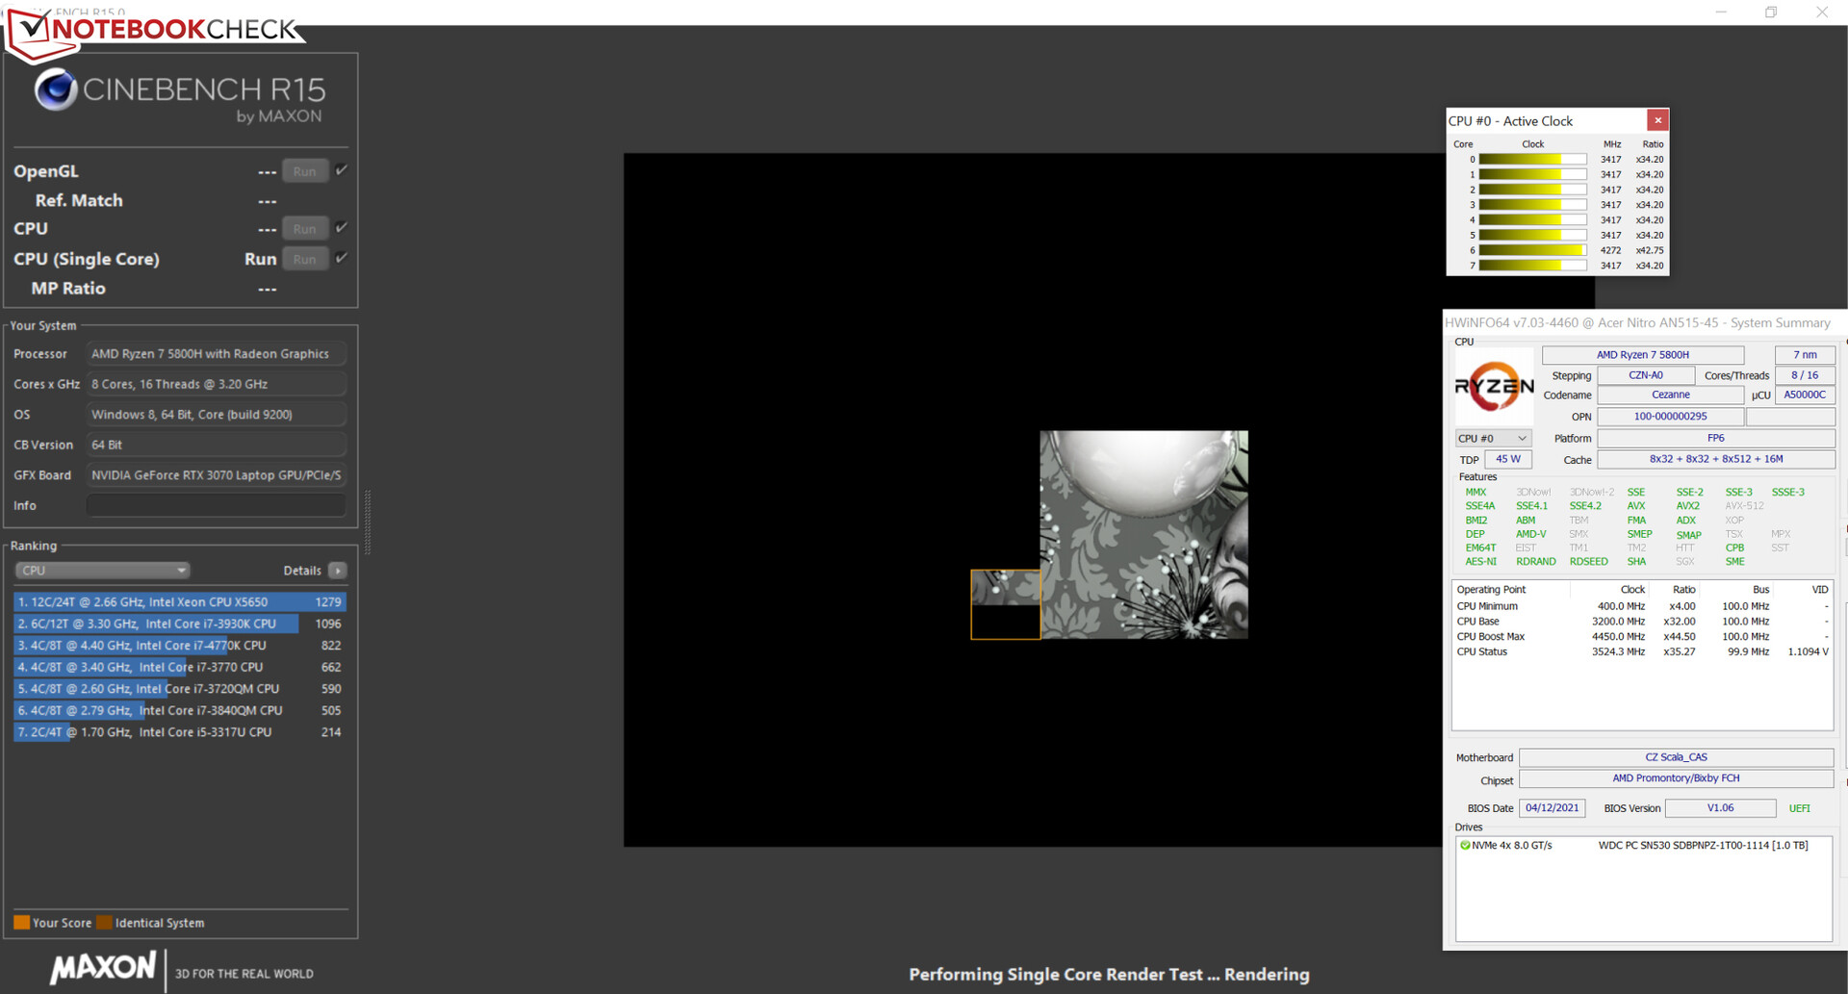Select ranking entry Intel Xeon CPU X5650
The image size is (1848, 994).
[x=180, y=602]
